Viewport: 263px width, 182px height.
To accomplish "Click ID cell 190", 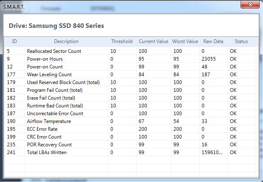I will [11, 121].
